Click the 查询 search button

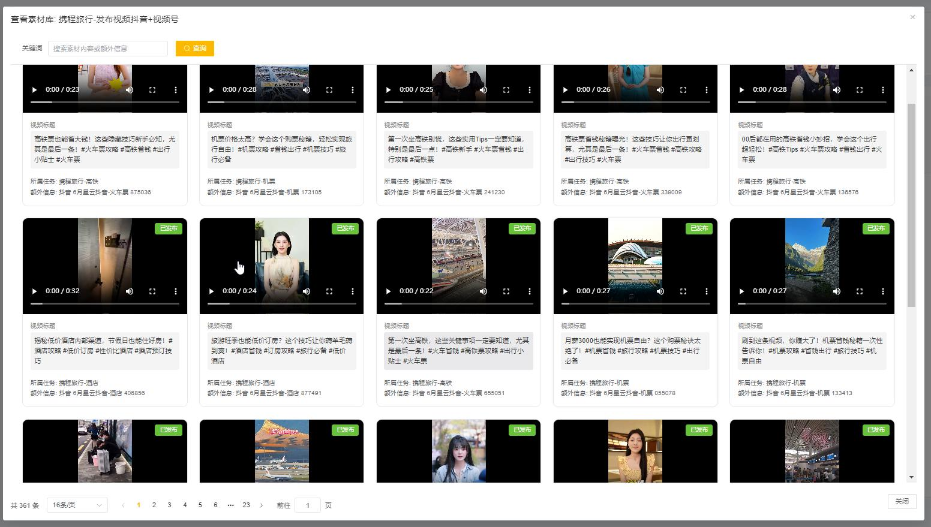195,49
